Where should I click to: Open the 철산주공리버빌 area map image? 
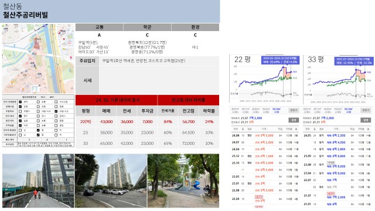click(x=38, y=59)
